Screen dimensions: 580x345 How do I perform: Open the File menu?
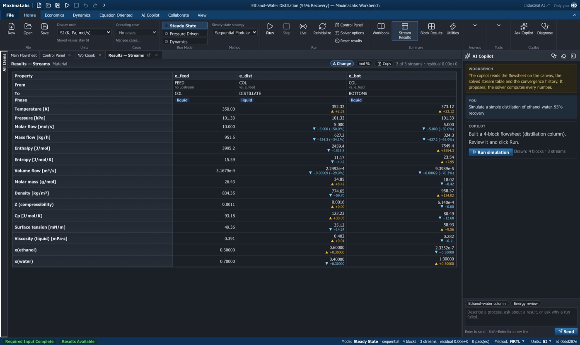[10, 15]
